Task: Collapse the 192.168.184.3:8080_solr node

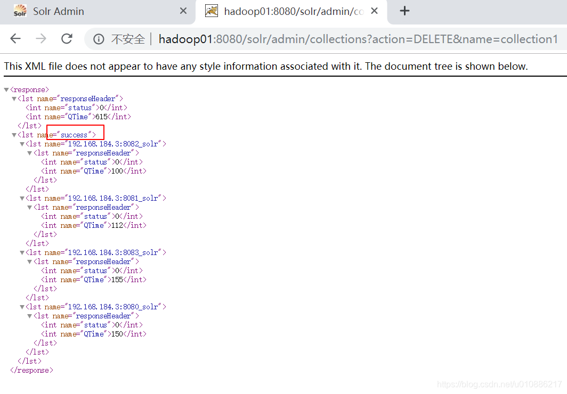Action: [x=22, y=307]
